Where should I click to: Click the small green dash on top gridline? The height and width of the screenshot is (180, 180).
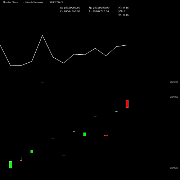pyautogui.click(x=42, y=82)
